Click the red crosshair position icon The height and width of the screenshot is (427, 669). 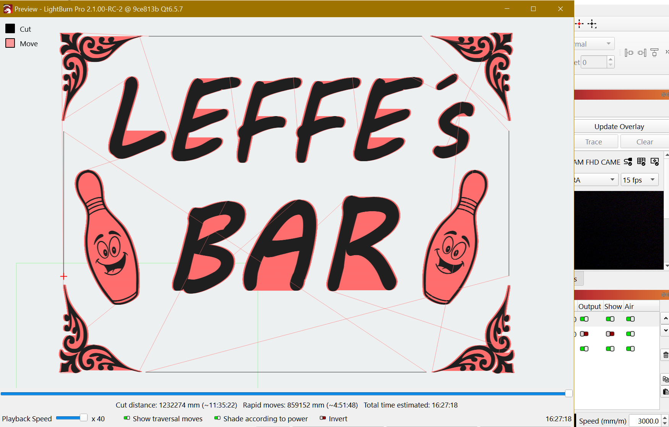579,24
